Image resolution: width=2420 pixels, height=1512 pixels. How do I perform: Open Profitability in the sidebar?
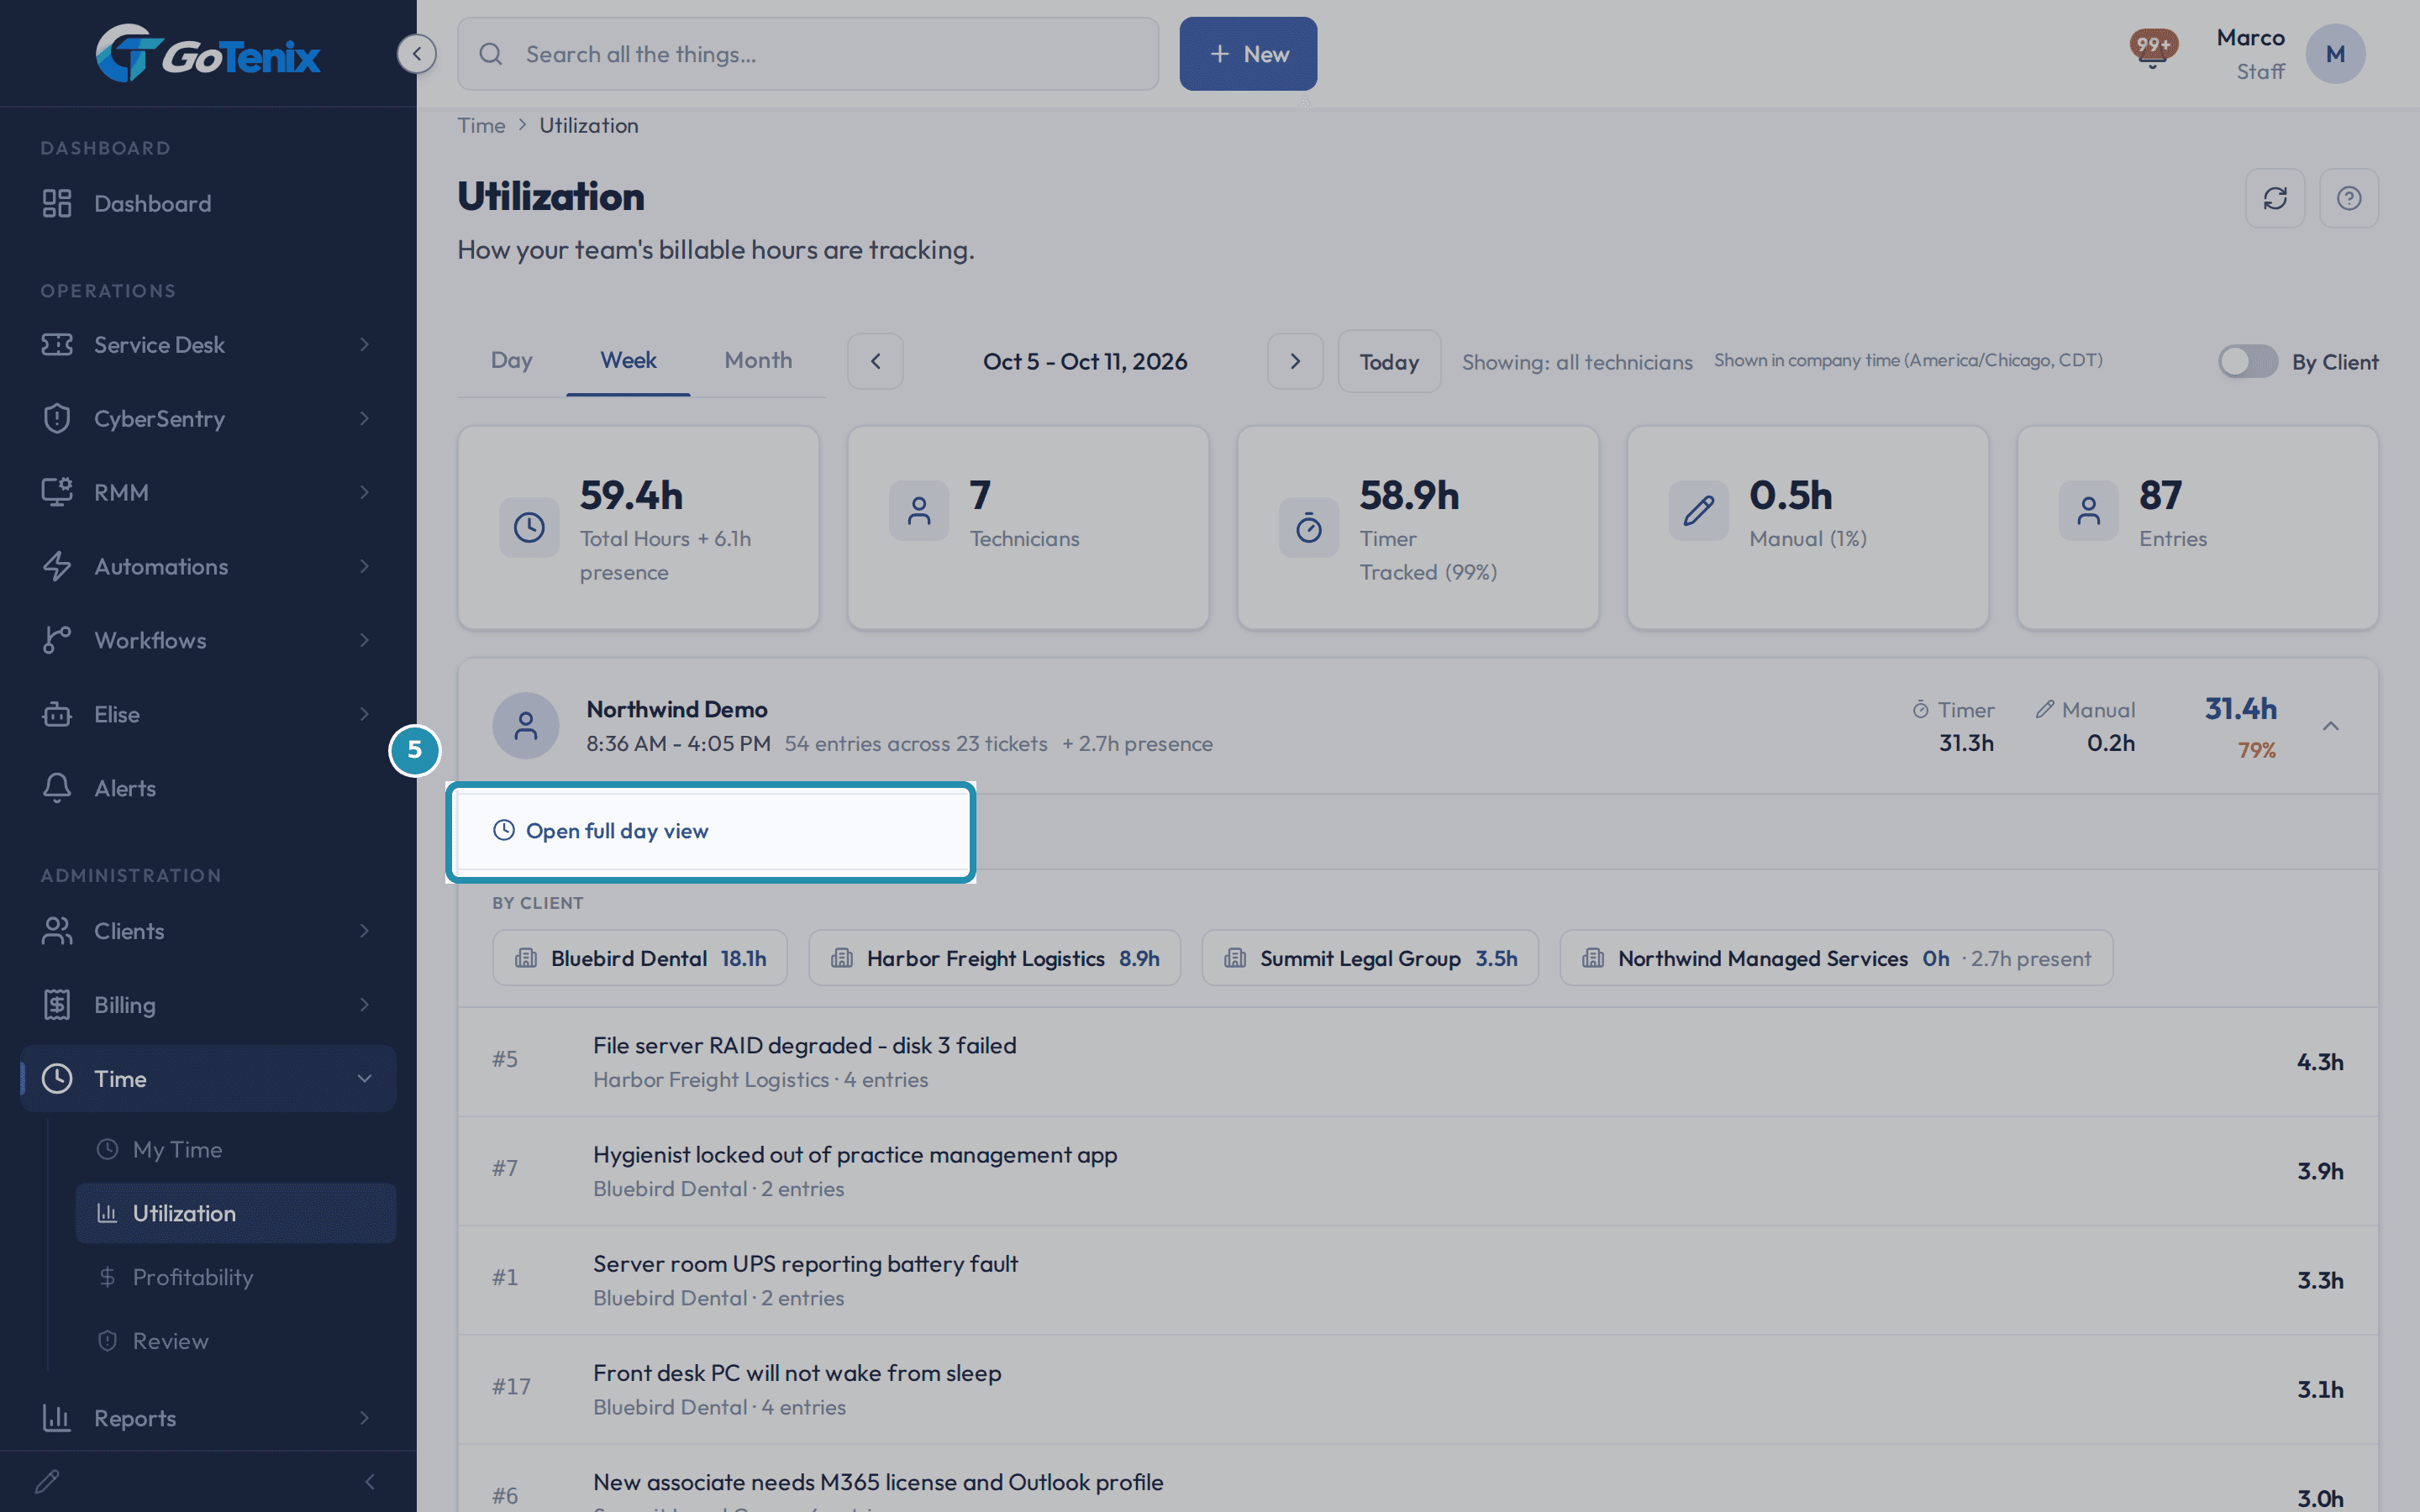(x=236, y=1277)
